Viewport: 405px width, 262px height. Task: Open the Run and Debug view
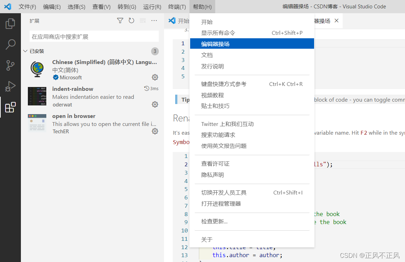tap(10, 86)
